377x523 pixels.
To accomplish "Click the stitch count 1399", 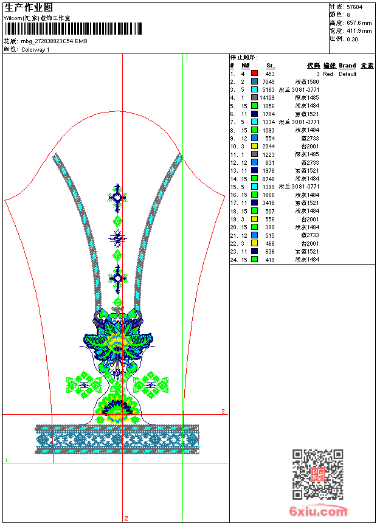I will click(x=269, y=187).
